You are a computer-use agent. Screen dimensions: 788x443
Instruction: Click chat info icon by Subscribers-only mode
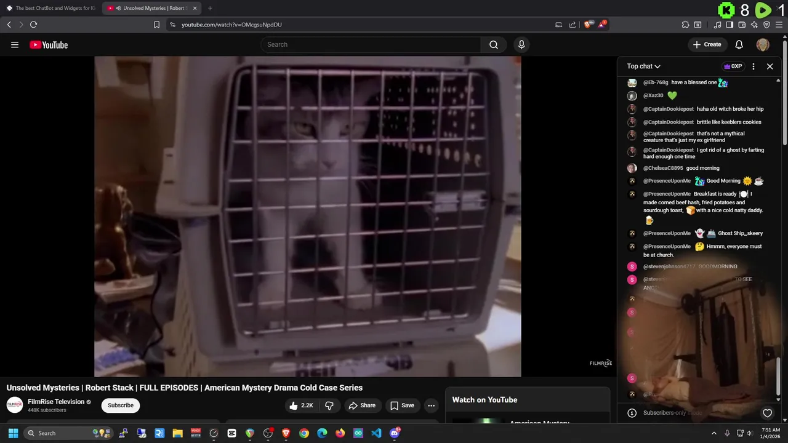(632, 413)
